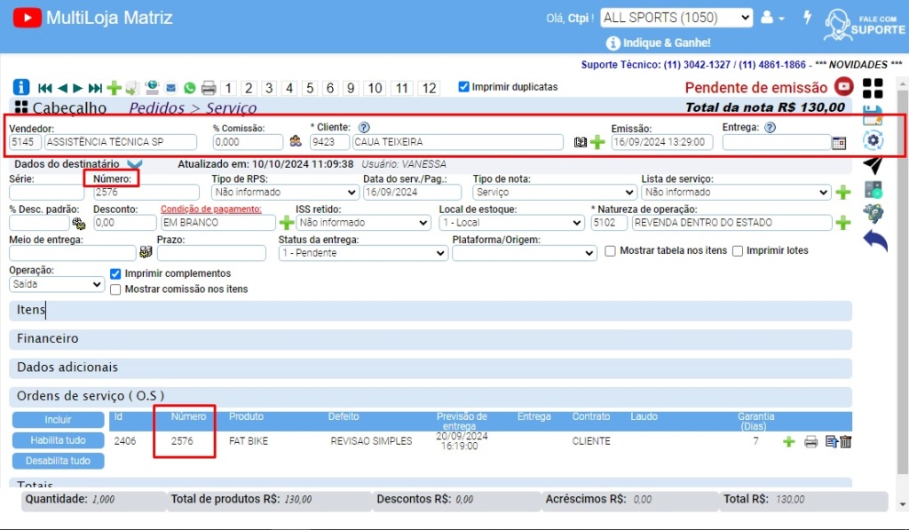The image size is (909, 530).
Task: Collapse Ordens de serviço (O.S) section
Action: tap(431, 396)
